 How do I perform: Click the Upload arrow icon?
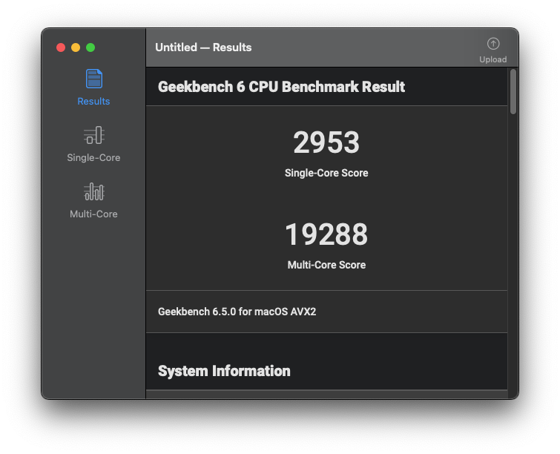pos(493,44)
